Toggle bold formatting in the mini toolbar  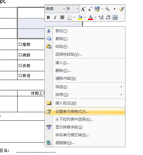[x=48, y=17]
